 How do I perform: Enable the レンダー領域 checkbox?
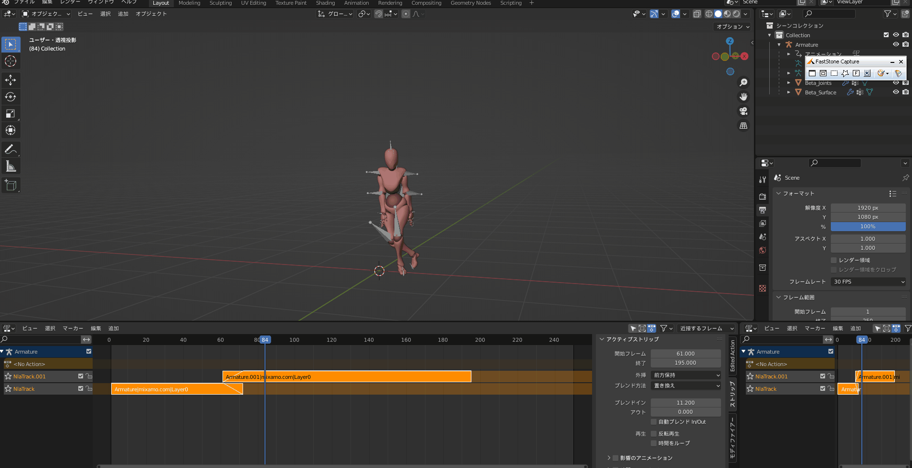point(834,260)
